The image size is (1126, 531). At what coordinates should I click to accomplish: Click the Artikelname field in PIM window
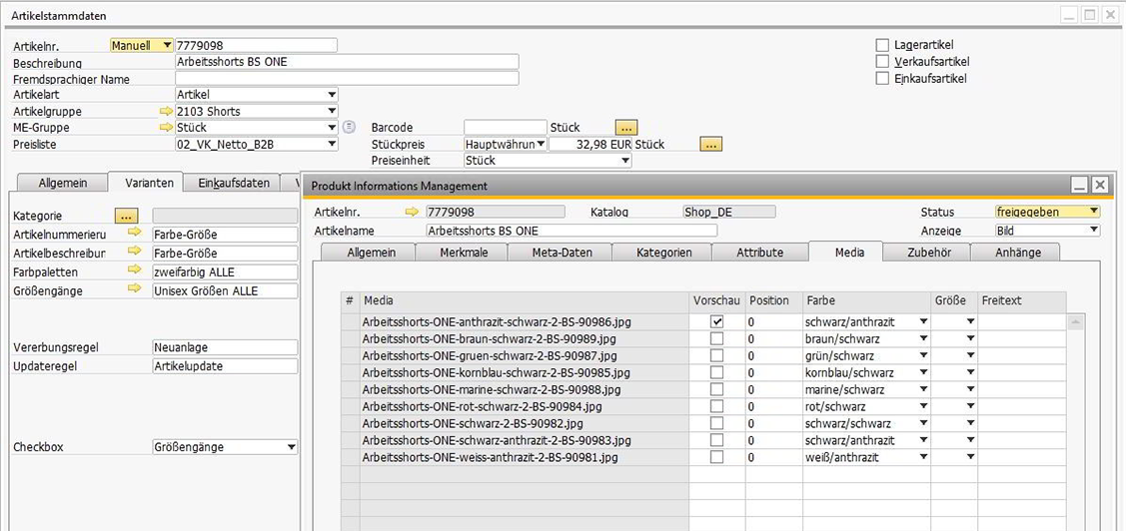point(571,231)
